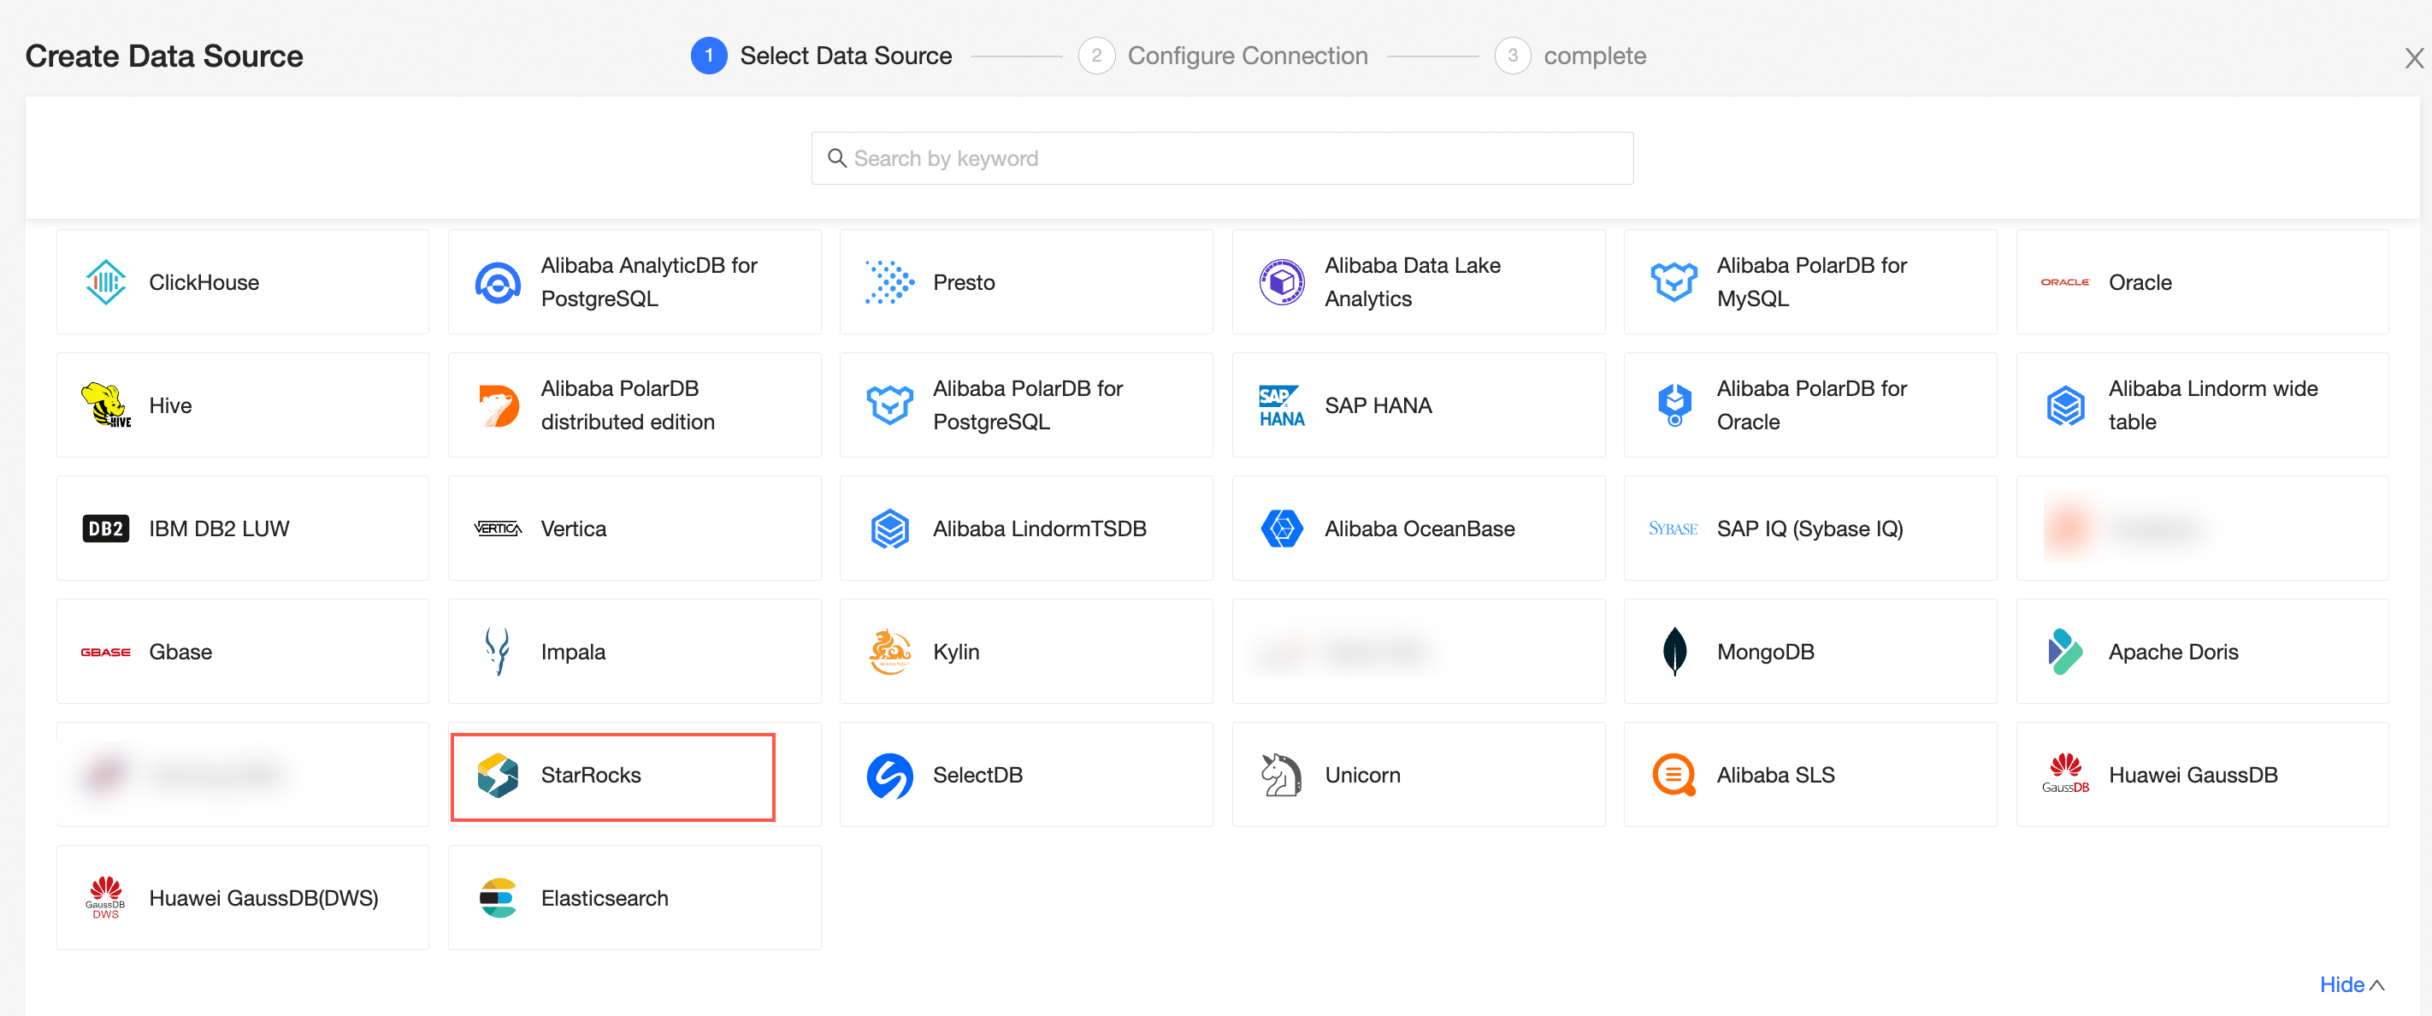Pick the Alibaba LindormTSDB label
Screen dimensions: 2432x1016
(x=1040, y=529)
